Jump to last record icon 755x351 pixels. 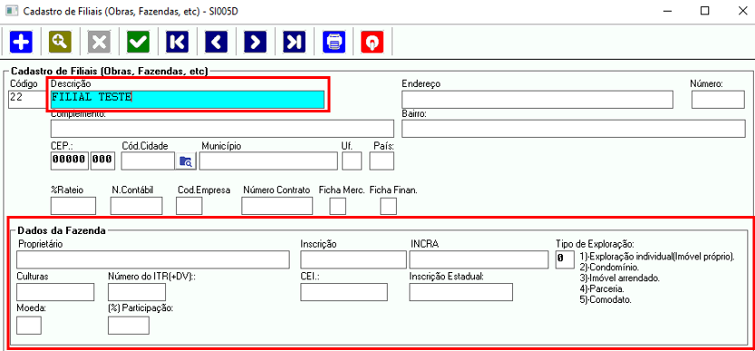coord(295,42)
